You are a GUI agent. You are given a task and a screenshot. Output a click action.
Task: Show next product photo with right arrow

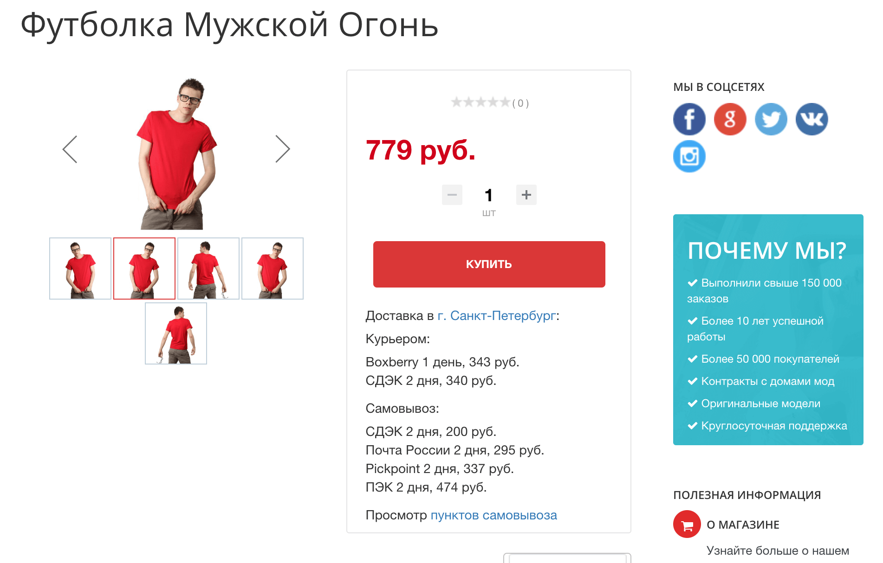282,149
